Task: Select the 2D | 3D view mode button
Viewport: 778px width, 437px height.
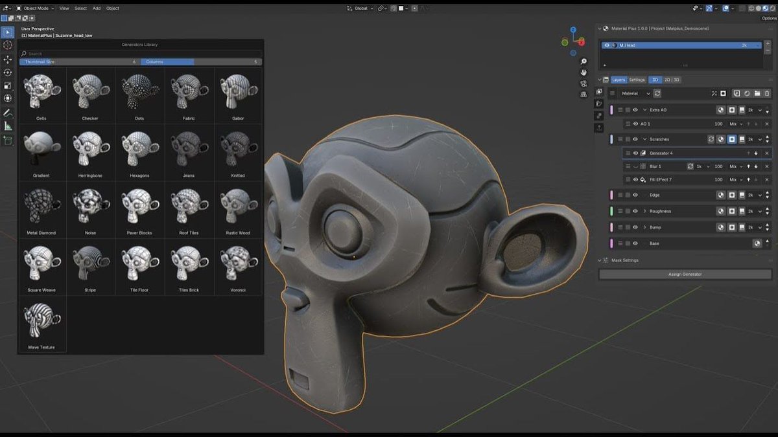Action: click(x=672, y=80)
